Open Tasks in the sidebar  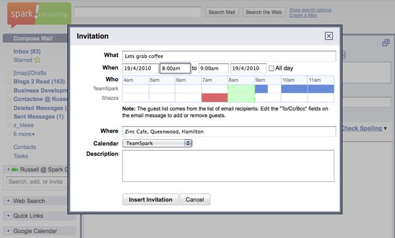[20, 156]
